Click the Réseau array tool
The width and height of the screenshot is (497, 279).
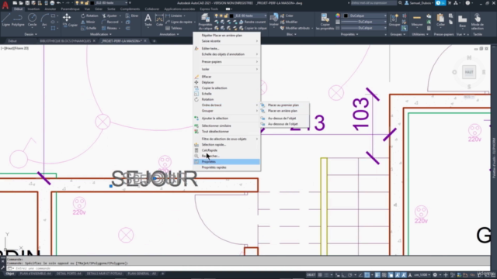[x=109, y=28]
